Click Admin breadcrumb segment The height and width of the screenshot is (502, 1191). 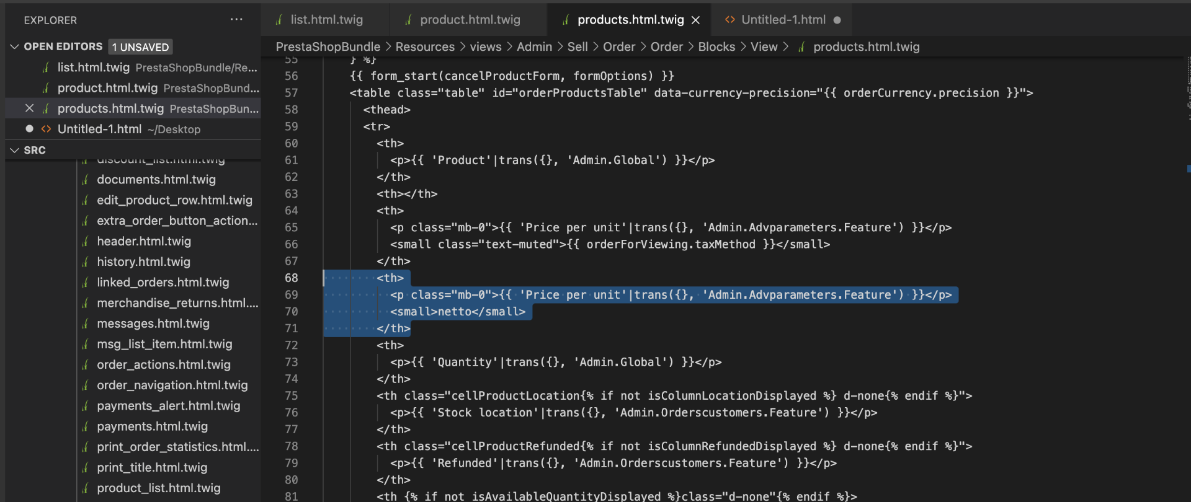pyautogui.click(x=534, y=47)
